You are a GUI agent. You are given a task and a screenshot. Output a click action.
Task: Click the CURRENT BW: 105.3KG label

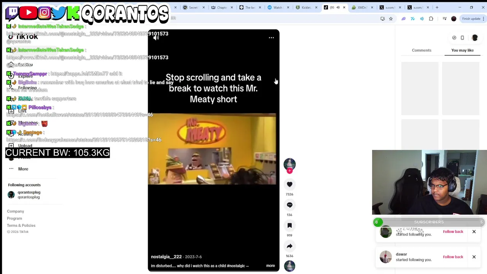[x=57, y=153]
